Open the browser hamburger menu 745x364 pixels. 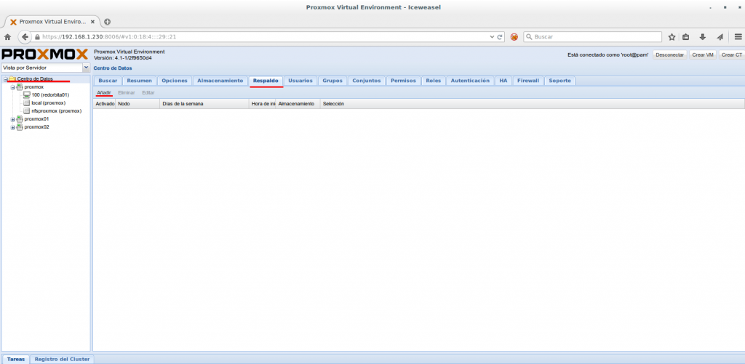point(736,36)
